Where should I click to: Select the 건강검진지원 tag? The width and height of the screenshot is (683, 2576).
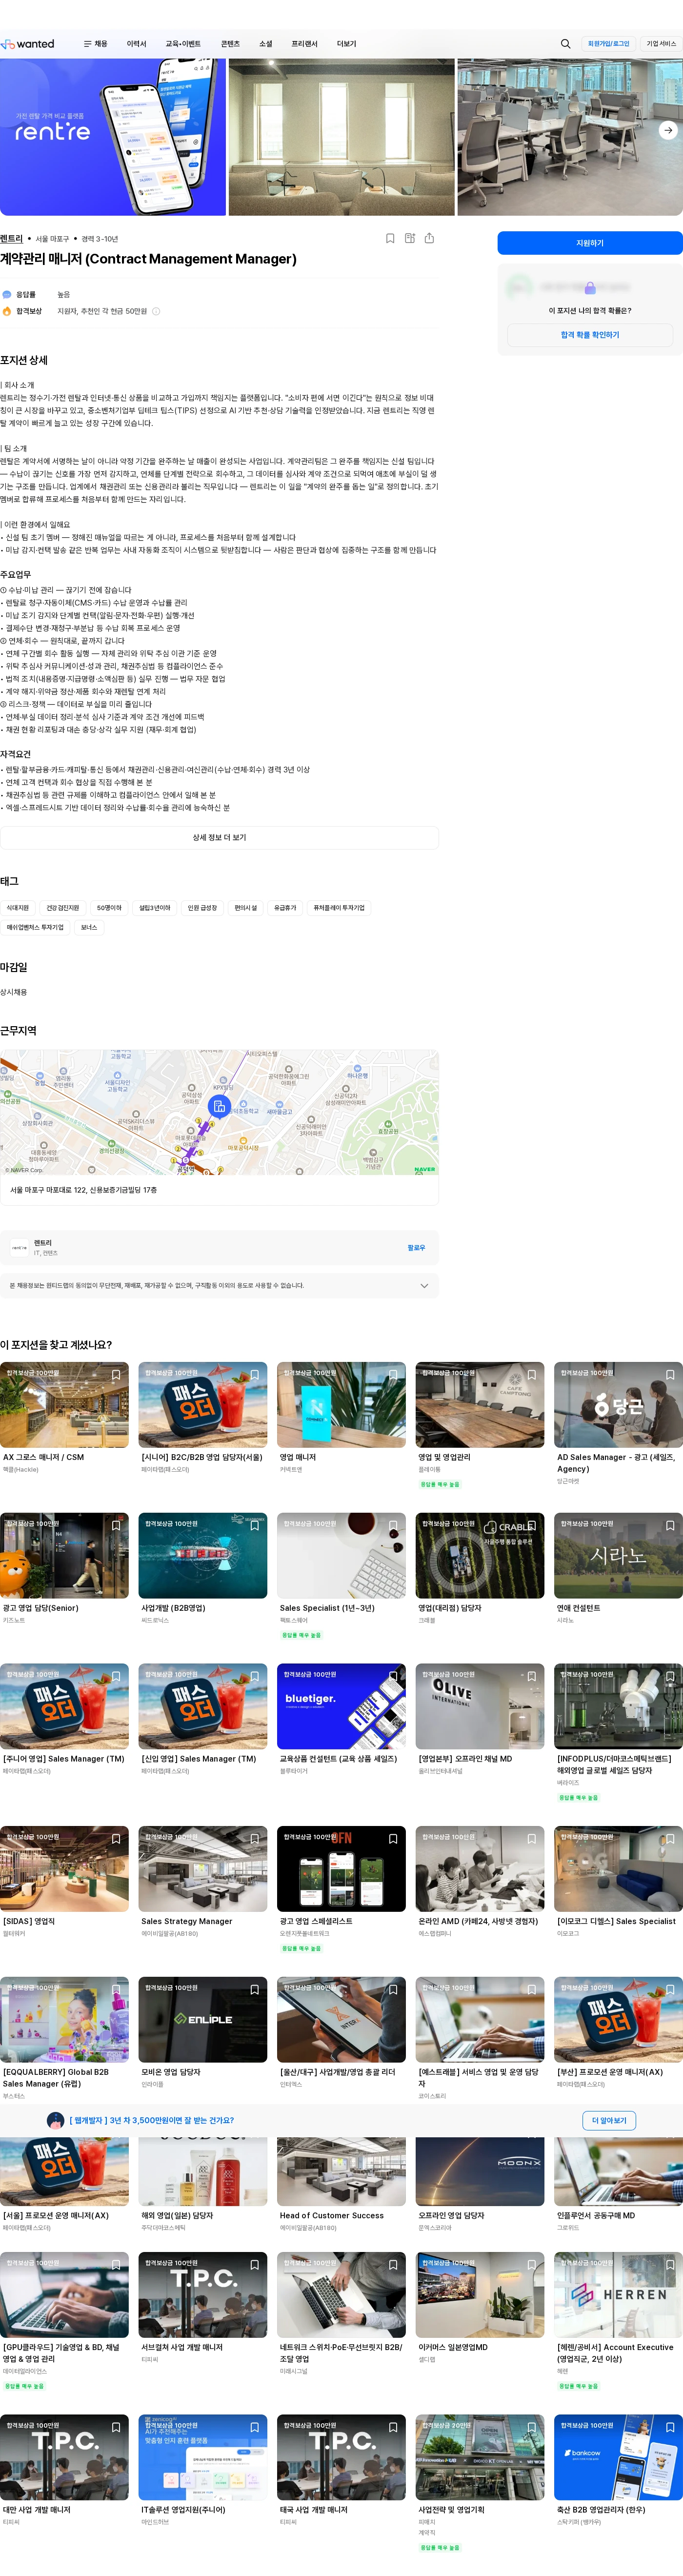62,908
